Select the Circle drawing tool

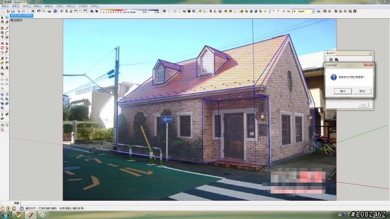2,32
